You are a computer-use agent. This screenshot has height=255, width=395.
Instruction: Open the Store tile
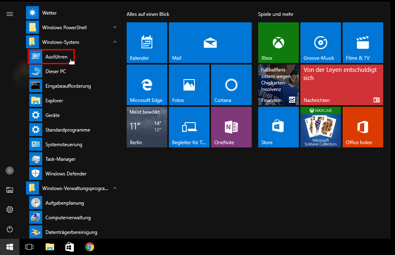point(278,127)
